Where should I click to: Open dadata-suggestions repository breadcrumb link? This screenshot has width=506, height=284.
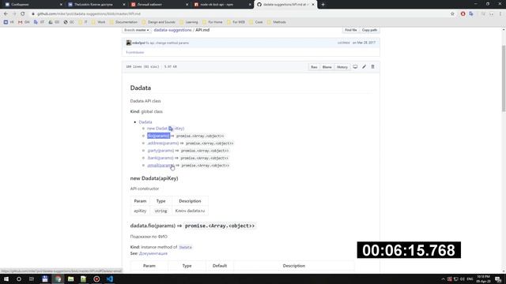(x=172, y=30)
